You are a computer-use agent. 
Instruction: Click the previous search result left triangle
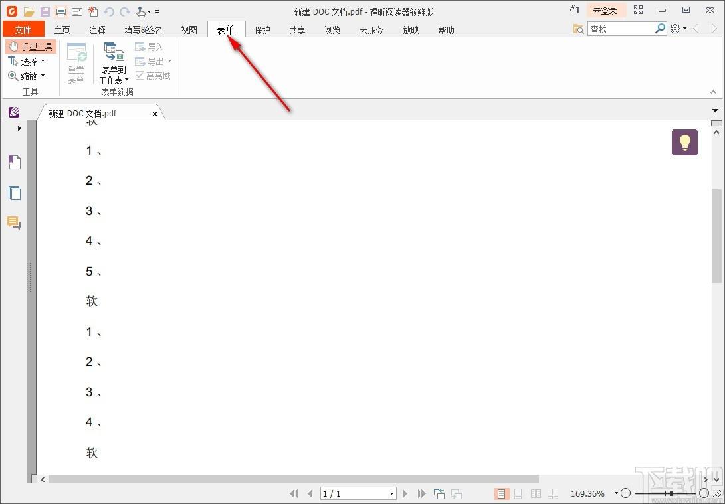click(696, 29)
